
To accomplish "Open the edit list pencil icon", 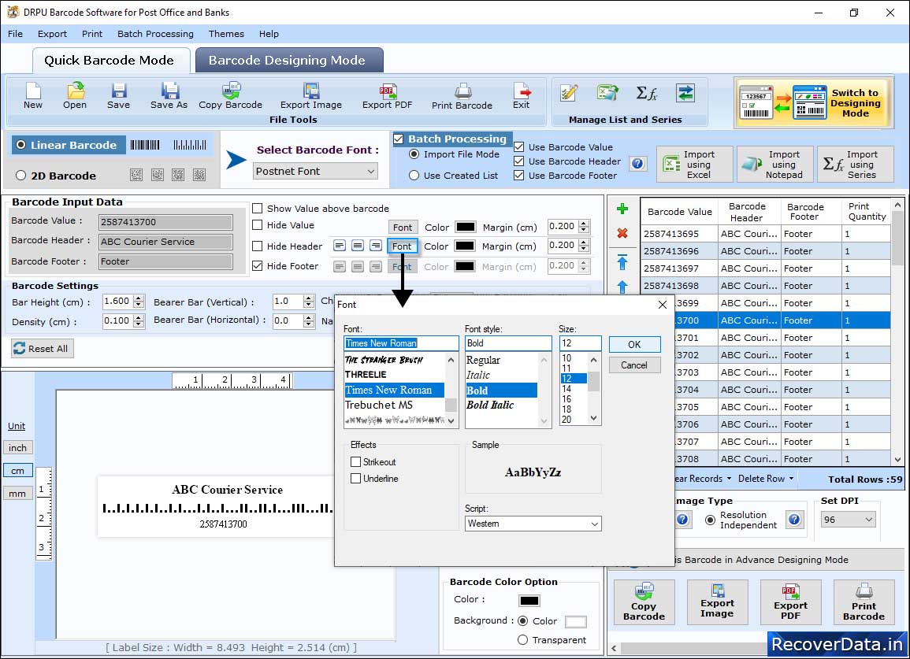I will 569,93.
